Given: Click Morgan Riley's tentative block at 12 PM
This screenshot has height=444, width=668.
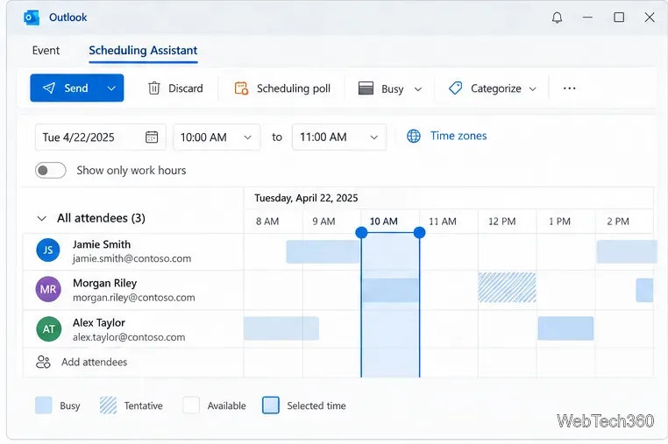Looking at the screenshot, I should pyautogui.click(x=507, y=287).
